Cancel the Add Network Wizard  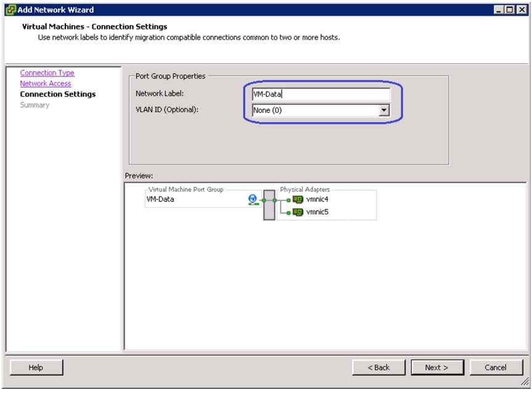click(x=496, y=367)
